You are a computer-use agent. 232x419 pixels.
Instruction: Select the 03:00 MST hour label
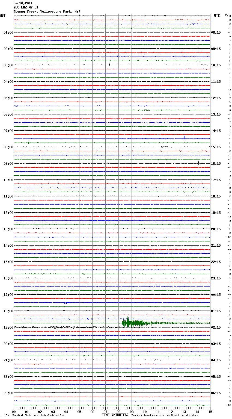[8, 65]
